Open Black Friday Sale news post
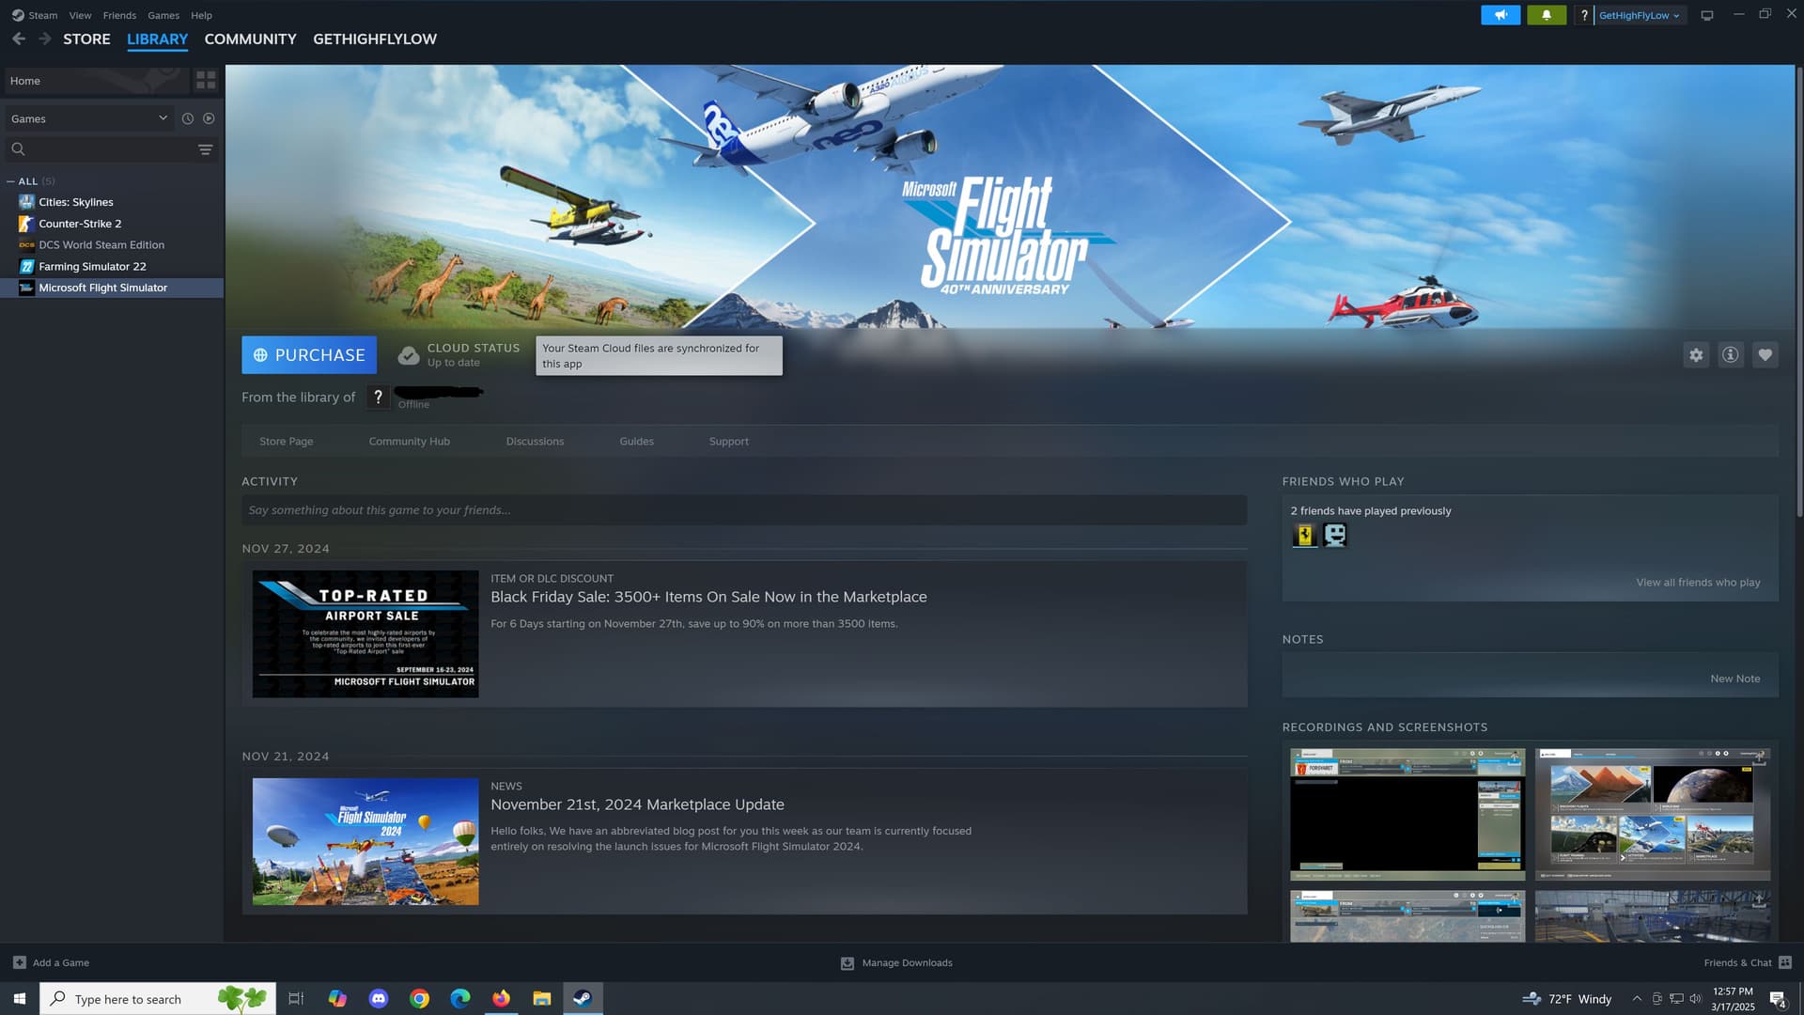1804x1015 pixels. 708,597
